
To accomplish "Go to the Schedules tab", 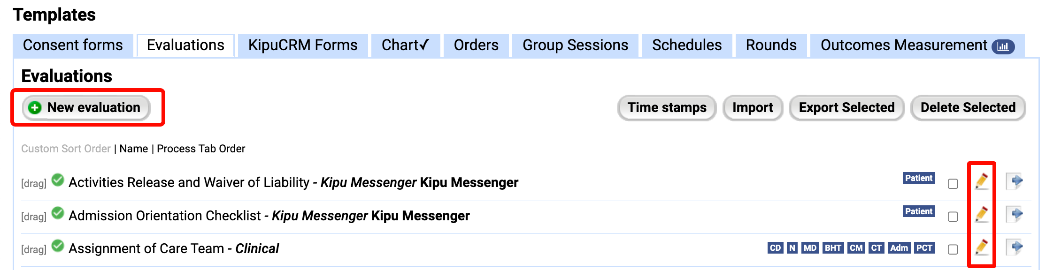I will (x=687, y=45).
